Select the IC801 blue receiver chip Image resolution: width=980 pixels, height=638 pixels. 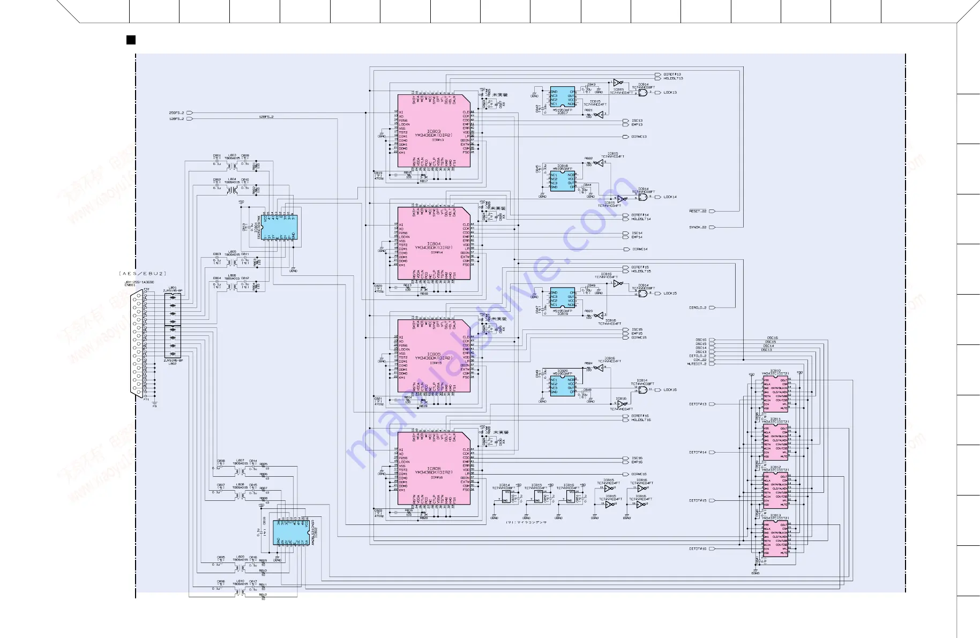279,227
